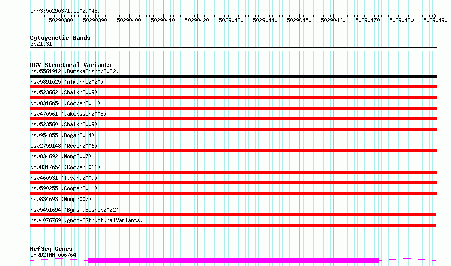Click the red bar under nsv4076769
Image resolution: width=451 pixels, height=266 pixels.
click(233, 225)
